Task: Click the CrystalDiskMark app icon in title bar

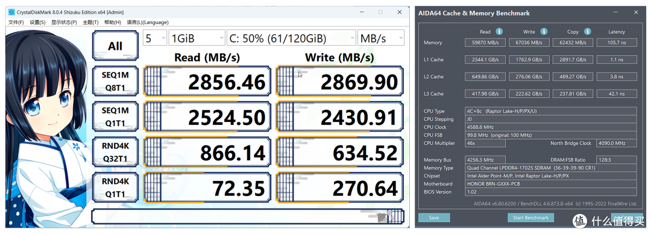Action: 11,13
